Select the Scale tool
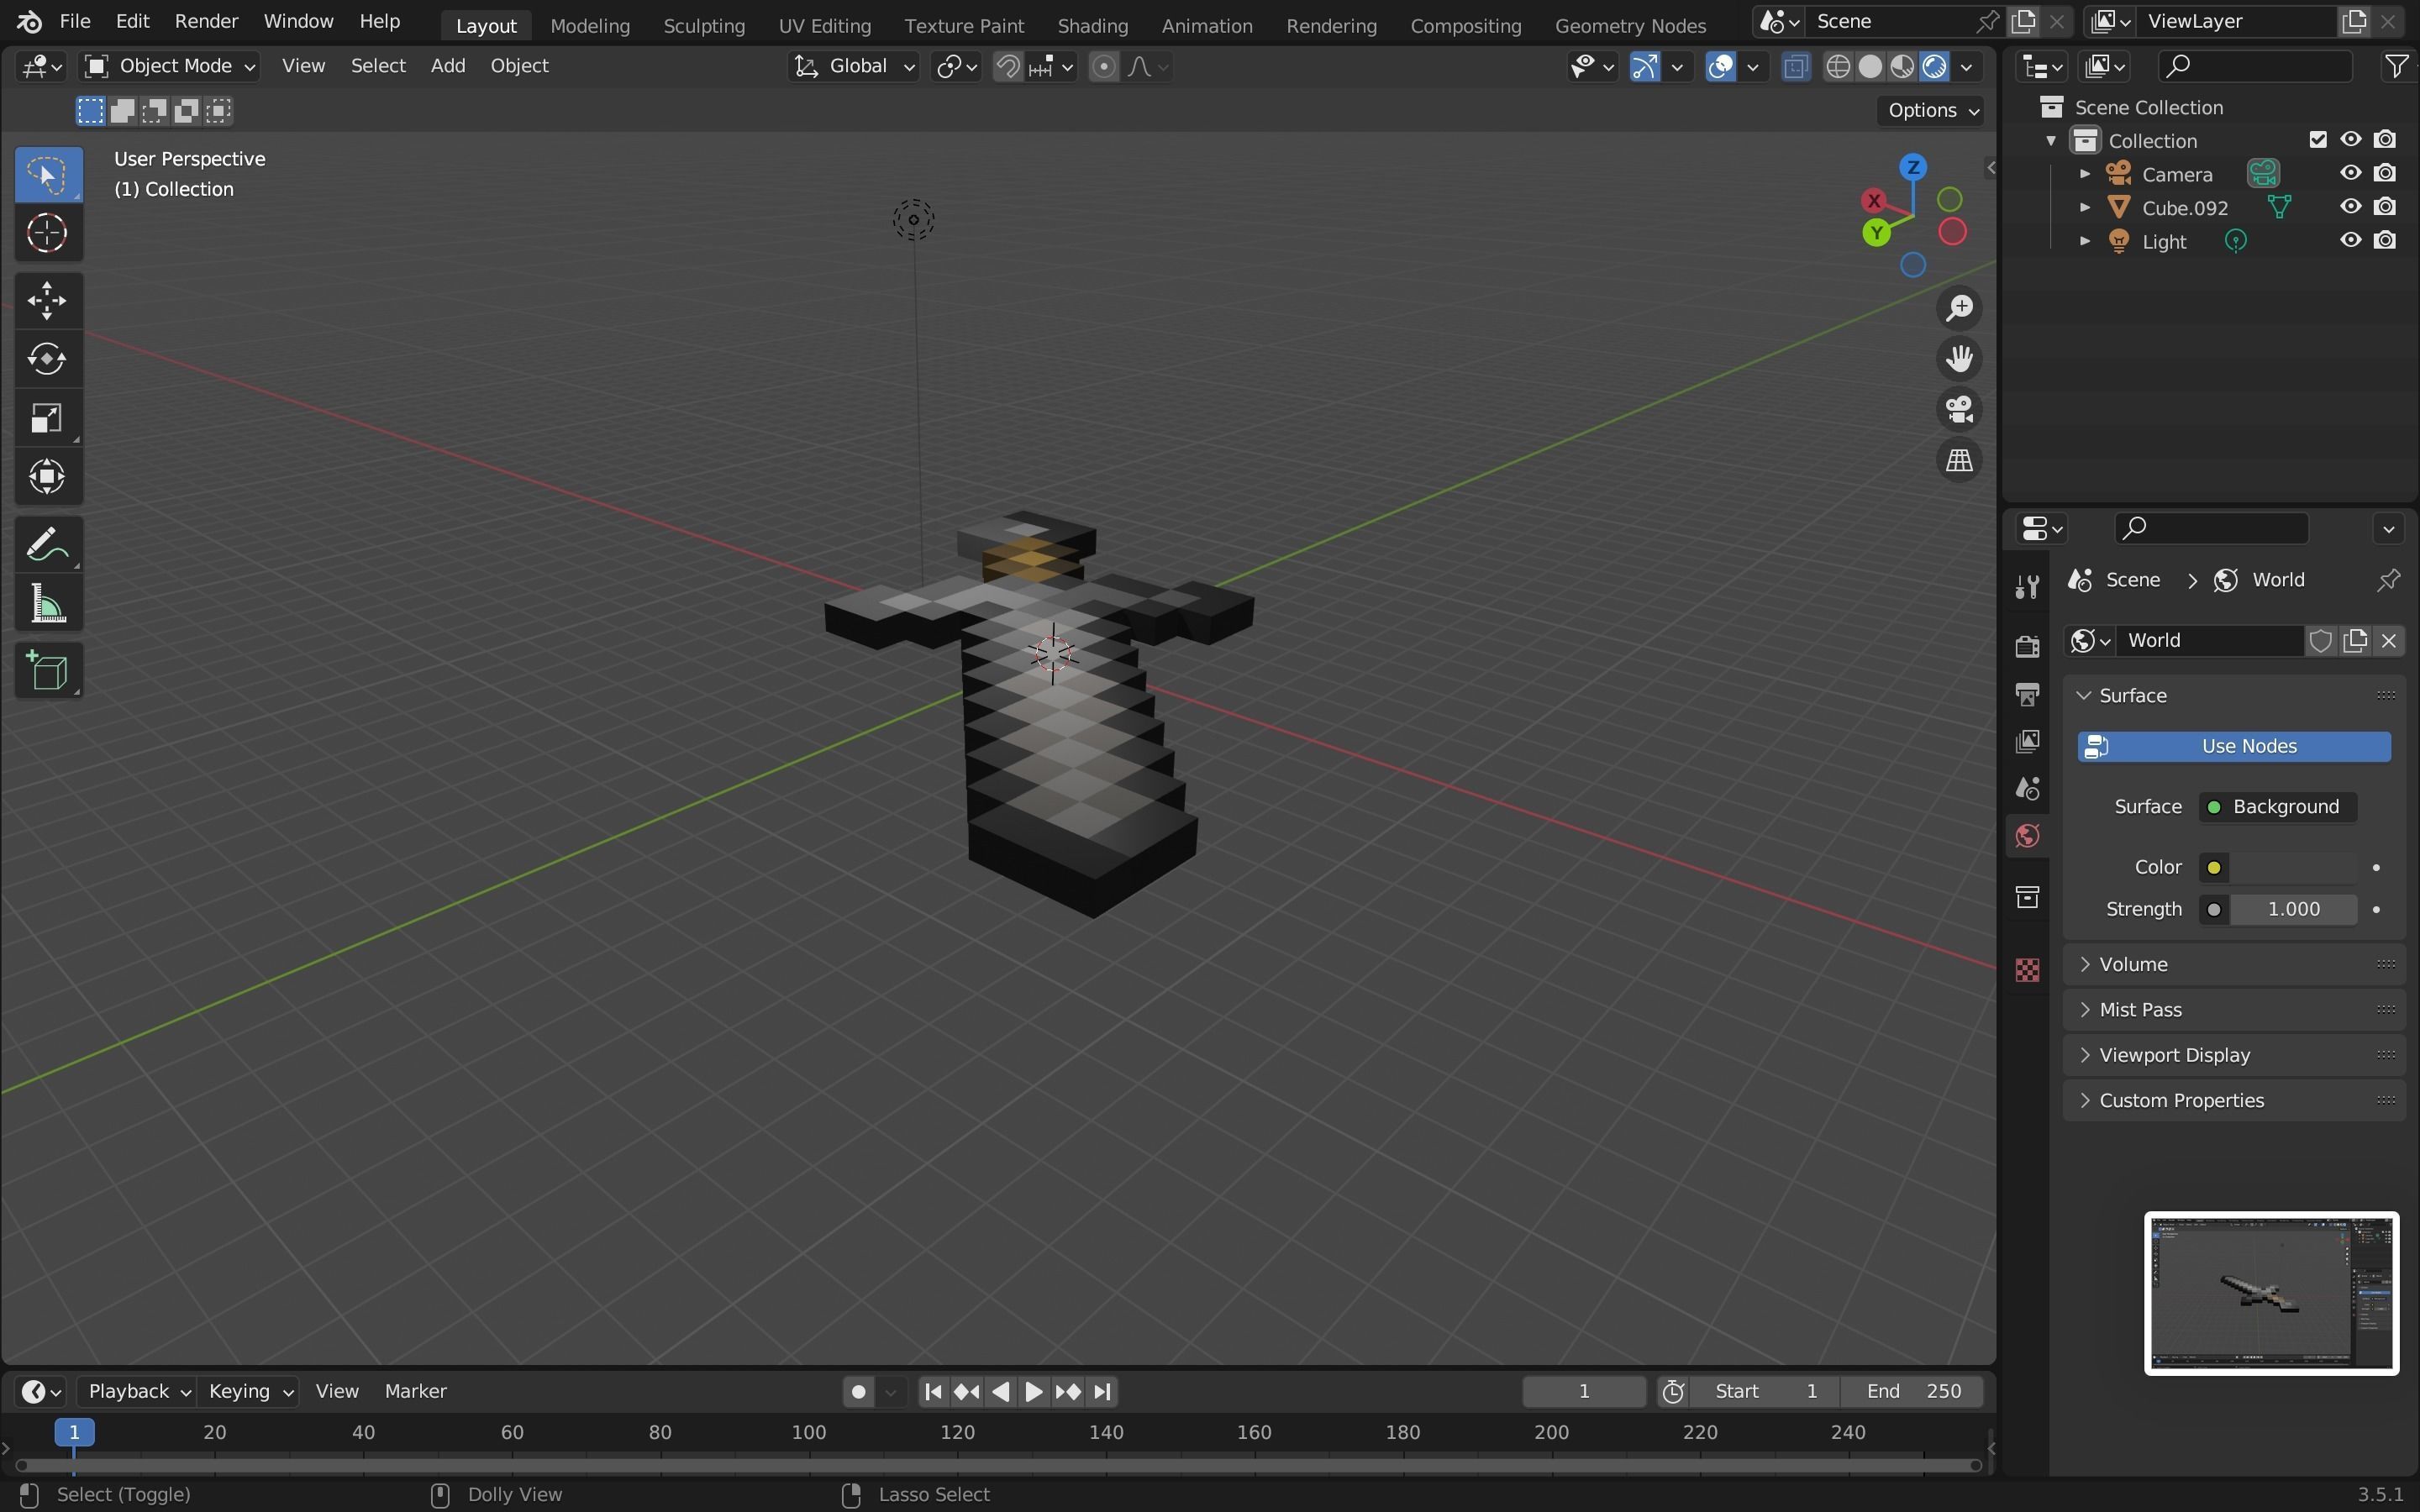2420x1512 pixels. point(47,418)
